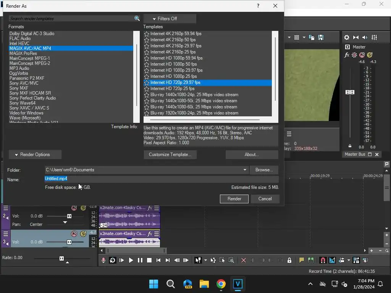391x293 pixels.
Task: Click the Cancel button
Action: tap(265, 199)
